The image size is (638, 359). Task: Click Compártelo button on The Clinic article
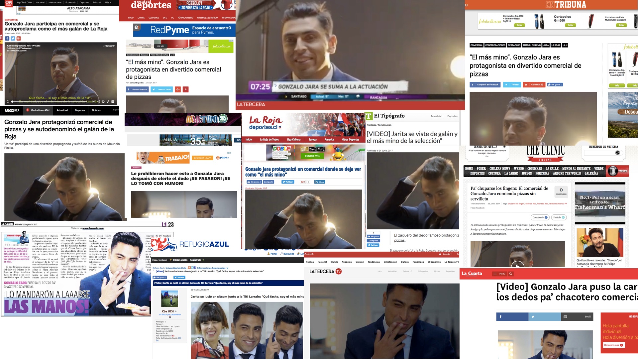pyautogui.click(x=540, y=217)
